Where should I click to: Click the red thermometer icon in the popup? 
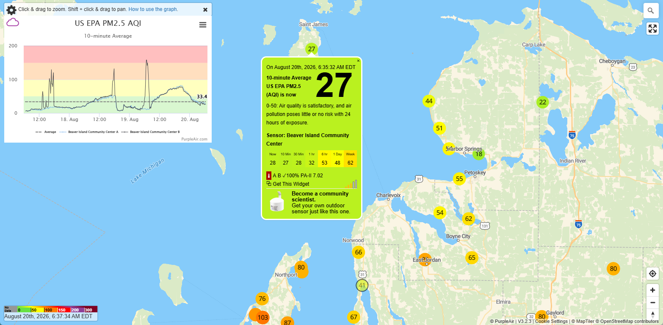click(x=268, y=175)
